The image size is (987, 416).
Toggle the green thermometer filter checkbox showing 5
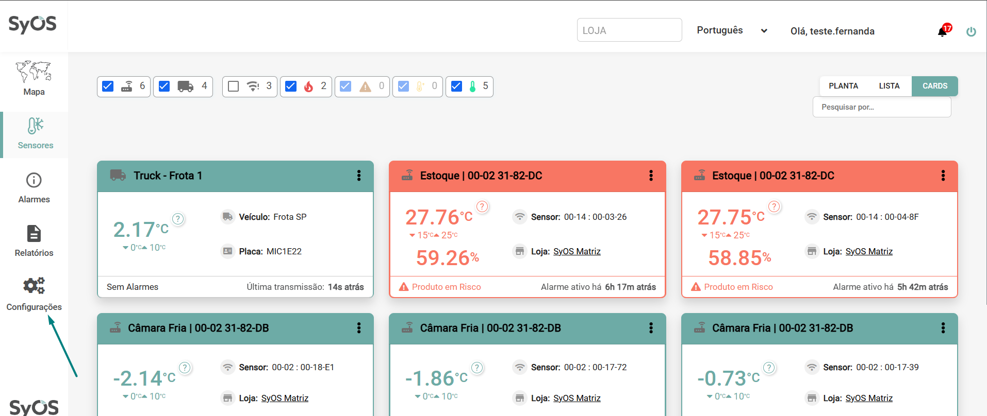pos(456,86)
